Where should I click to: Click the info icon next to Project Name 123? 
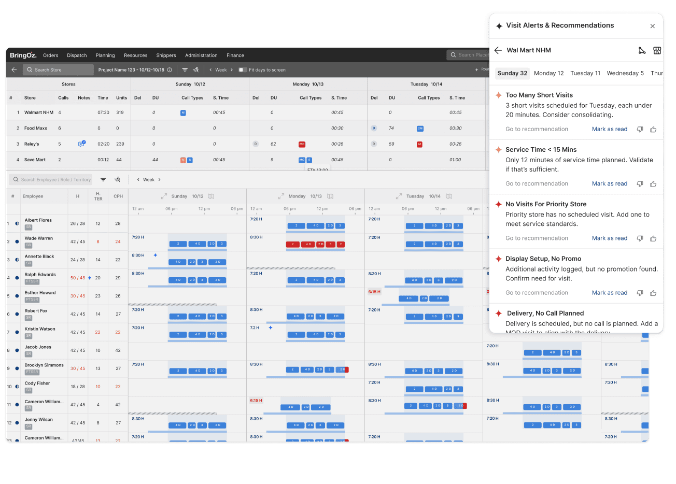(170, 70)
